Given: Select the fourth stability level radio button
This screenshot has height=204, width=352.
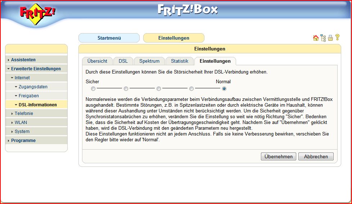Looking at the screenshot, I should (x=191, y=89).
